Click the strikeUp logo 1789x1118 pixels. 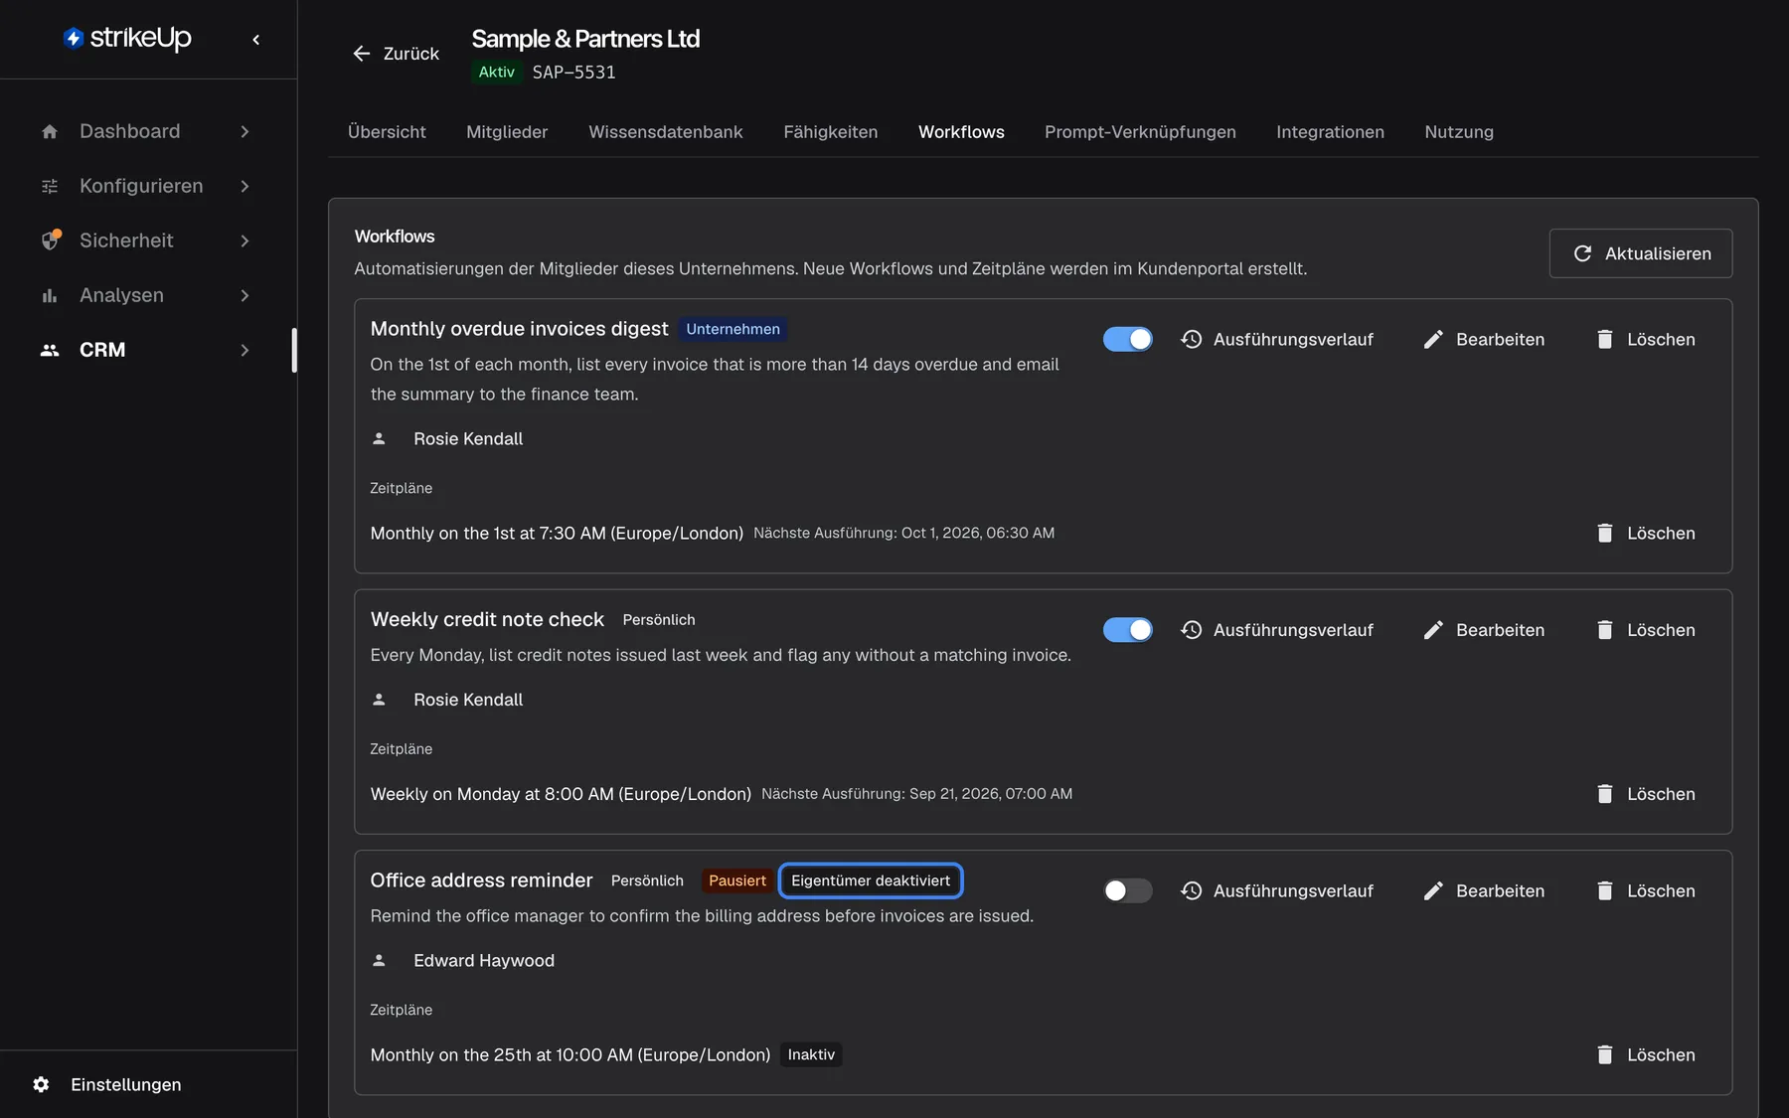coord(127,38)
